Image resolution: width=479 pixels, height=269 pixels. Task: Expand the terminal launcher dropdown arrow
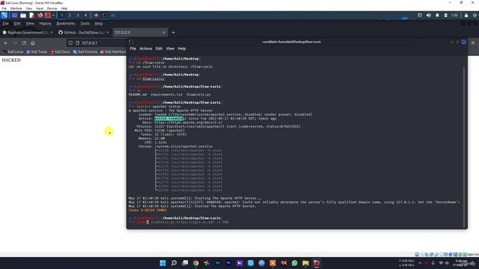pyautogui.click(x=53, y=15)
